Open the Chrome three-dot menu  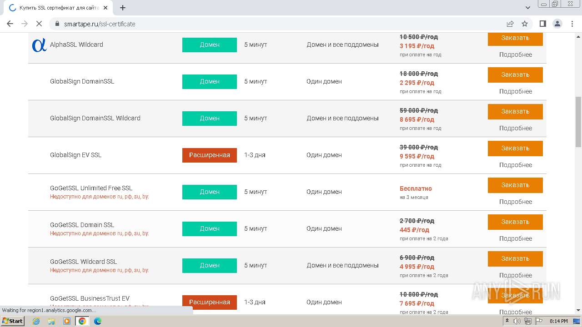tap(572, 24)
